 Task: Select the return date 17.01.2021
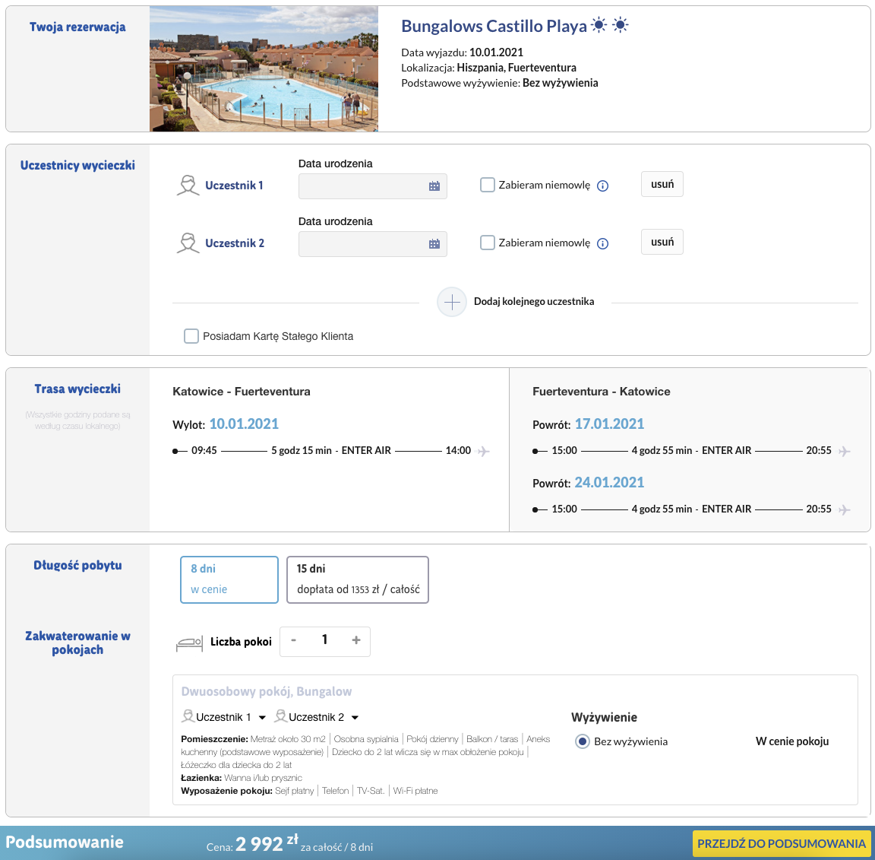point(609,424)
